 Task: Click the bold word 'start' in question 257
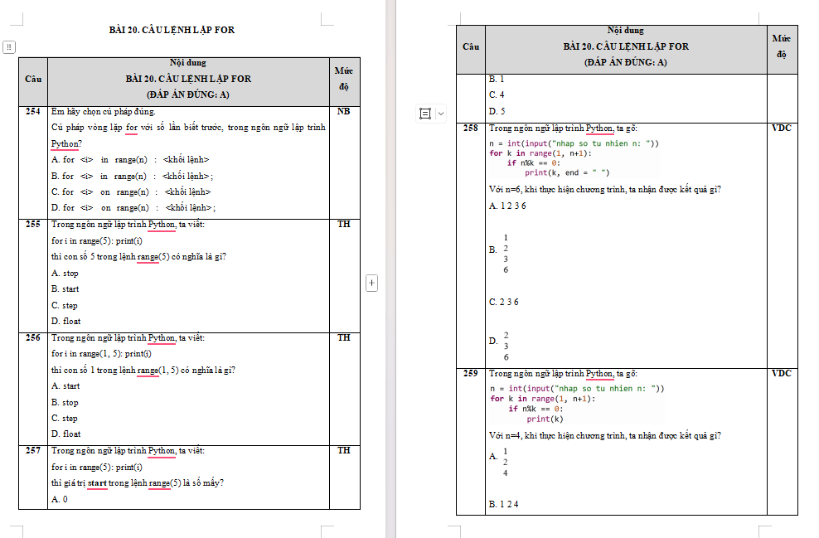pos(97,482)
